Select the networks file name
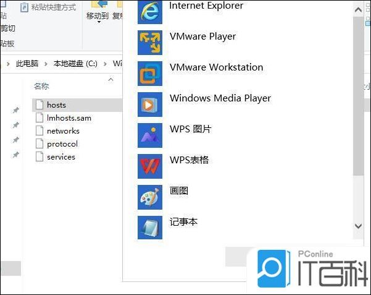This screenshot has height=295, width=371. point(63,131)
